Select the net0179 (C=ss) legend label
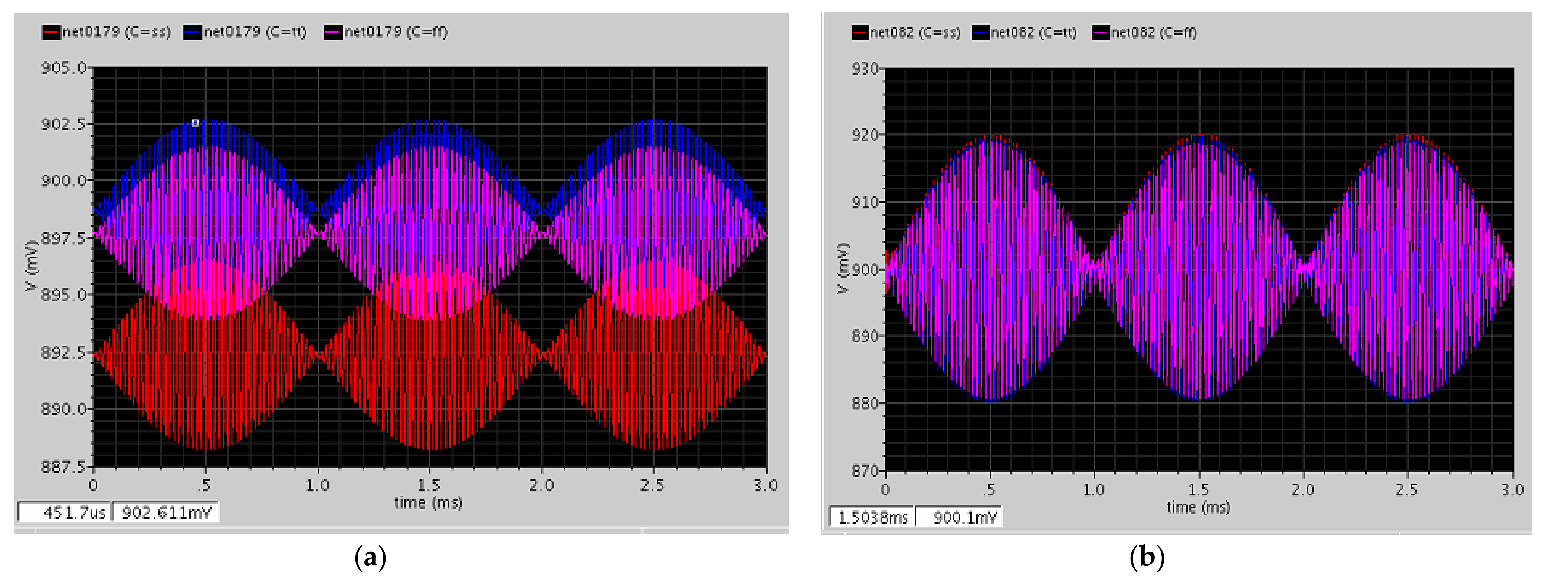The image size is (1544, 584). pos(117,32)
